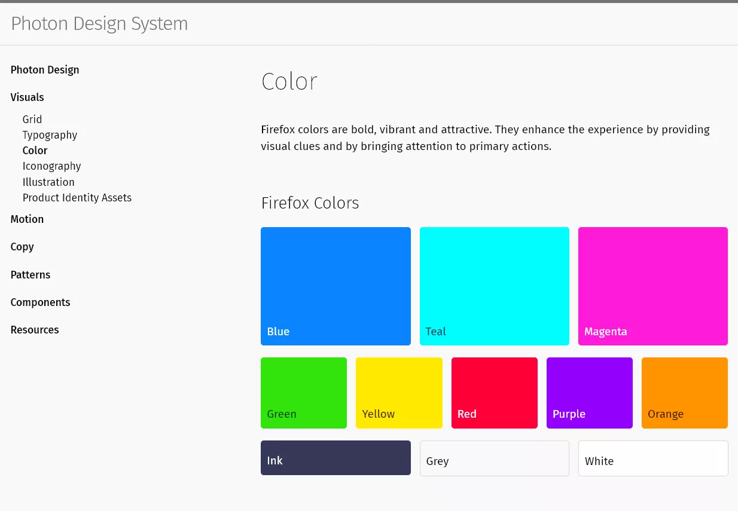Open the Photon Design sidebar section
The height and width of the screenshot is (511, 738).
click(x=45, y=70)
